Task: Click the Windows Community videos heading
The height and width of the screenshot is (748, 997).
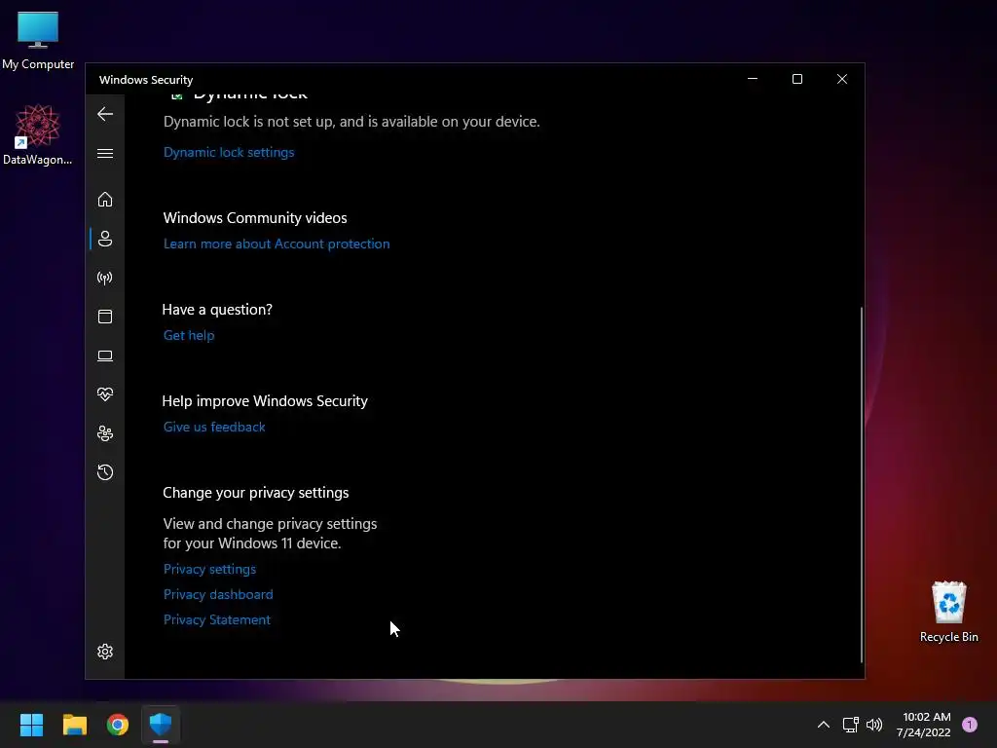Action: click(x=255, y=217)
